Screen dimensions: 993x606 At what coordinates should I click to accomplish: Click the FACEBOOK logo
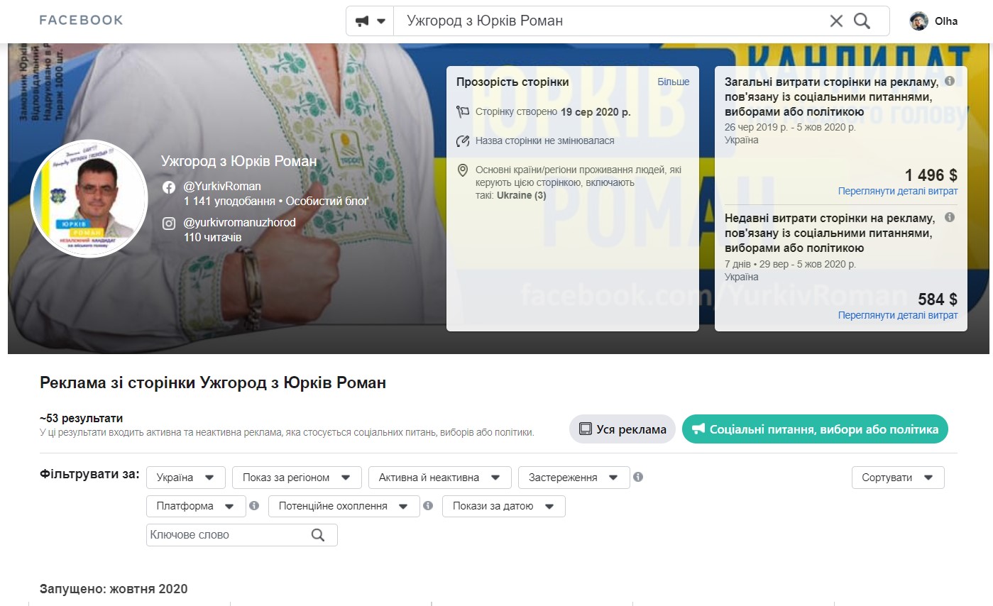click(x=81, y=20)
